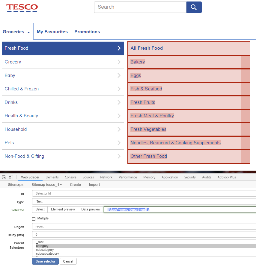The height and width of the screenshot is (267, 256).
Task: Click the chevron arrow beside Grocery
Action: [x=119, y=62]
